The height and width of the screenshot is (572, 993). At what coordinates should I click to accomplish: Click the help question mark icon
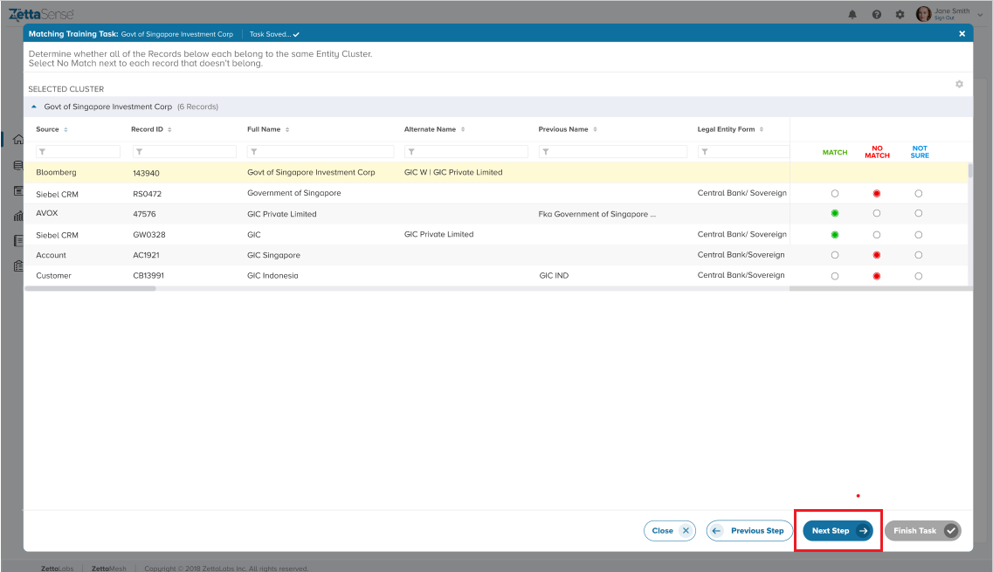point(876,15)
